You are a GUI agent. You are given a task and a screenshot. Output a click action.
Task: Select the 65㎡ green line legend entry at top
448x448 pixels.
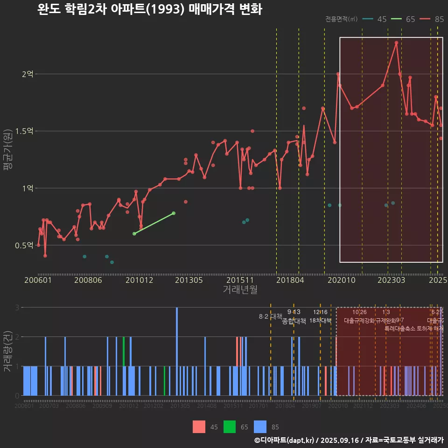(403, 19)
